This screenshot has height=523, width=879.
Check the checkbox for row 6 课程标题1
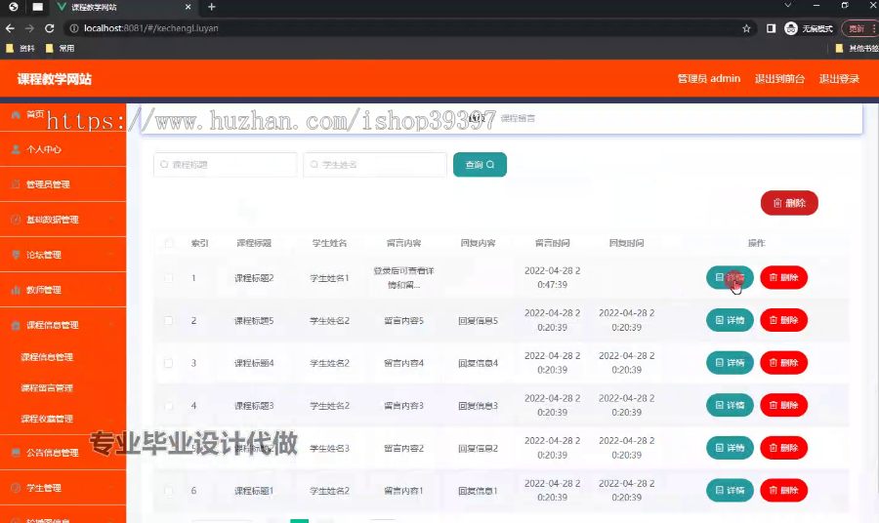pyautogui.click(x=168, y=491)
